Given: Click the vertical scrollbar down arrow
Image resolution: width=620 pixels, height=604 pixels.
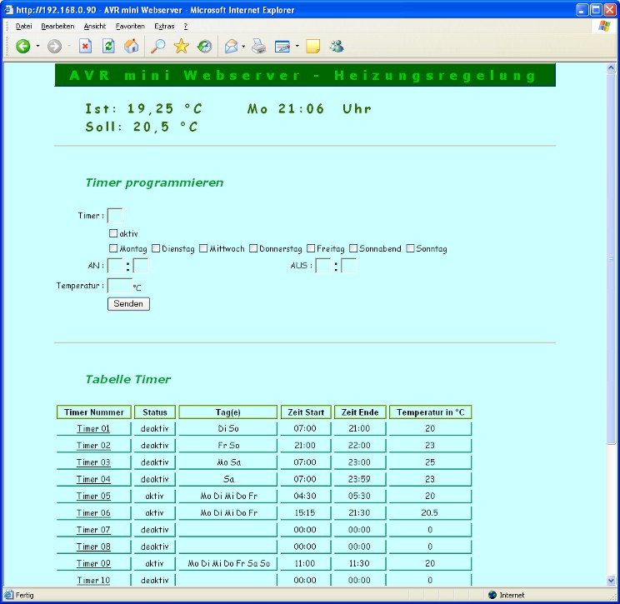Looking at the screenshot, I should 611,581.
